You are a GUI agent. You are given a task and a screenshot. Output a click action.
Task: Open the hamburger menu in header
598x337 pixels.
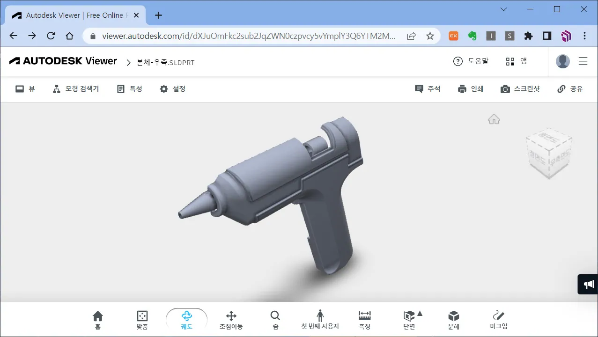(583, 61)
